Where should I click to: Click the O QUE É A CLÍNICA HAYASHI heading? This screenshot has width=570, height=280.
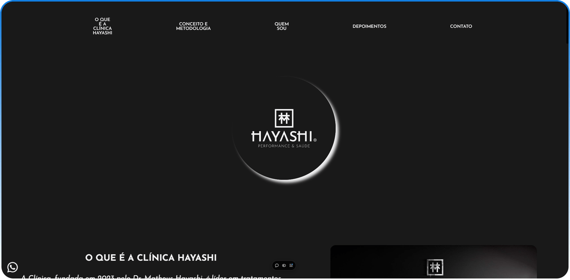tap(151, 258)
